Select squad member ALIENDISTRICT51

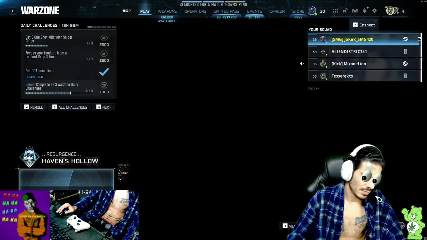click(x=364, y=52)
